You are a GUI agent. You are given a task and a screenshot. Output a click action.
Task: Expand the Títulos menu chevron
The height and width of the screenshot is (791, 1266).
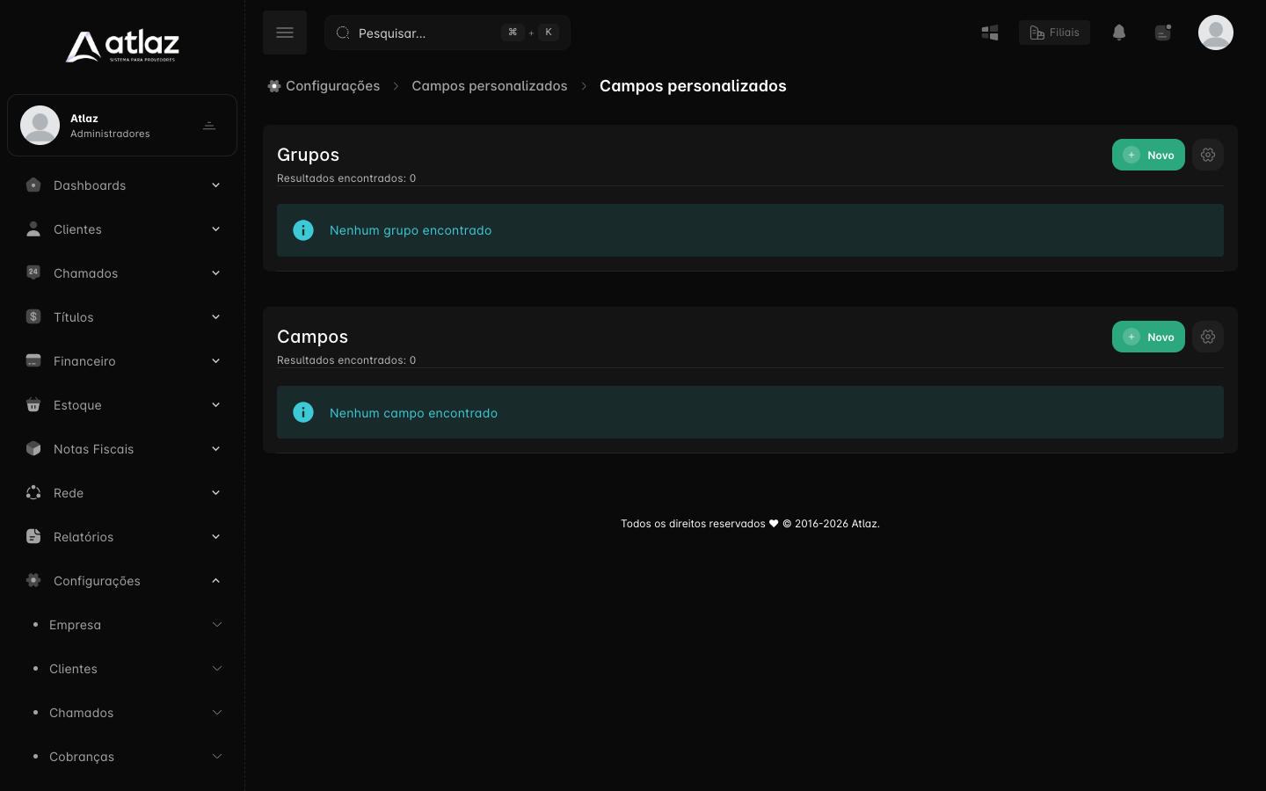(x=215, y=316)
